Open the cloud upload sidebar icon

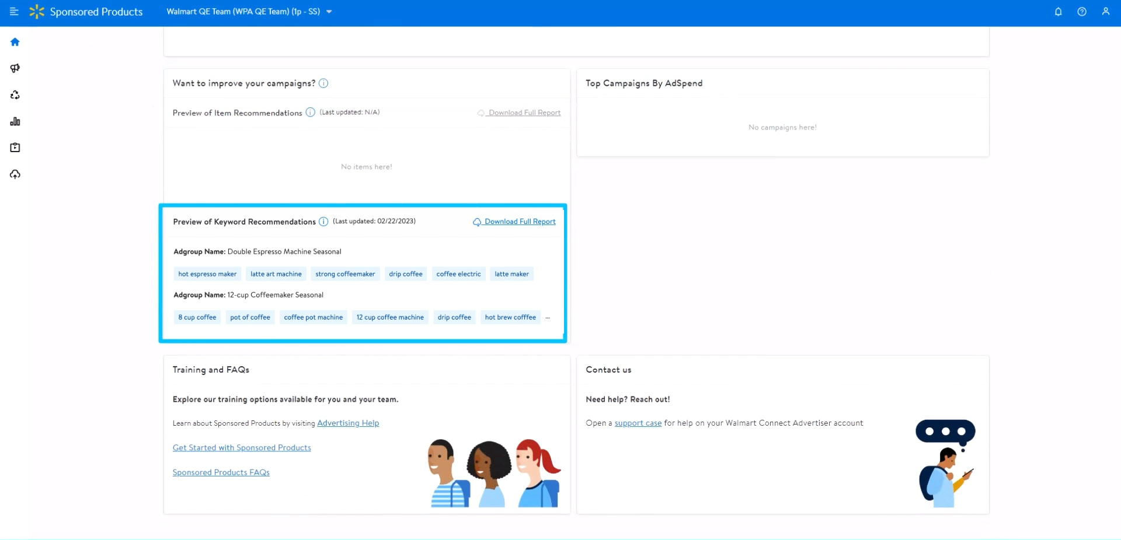(15, 174)
